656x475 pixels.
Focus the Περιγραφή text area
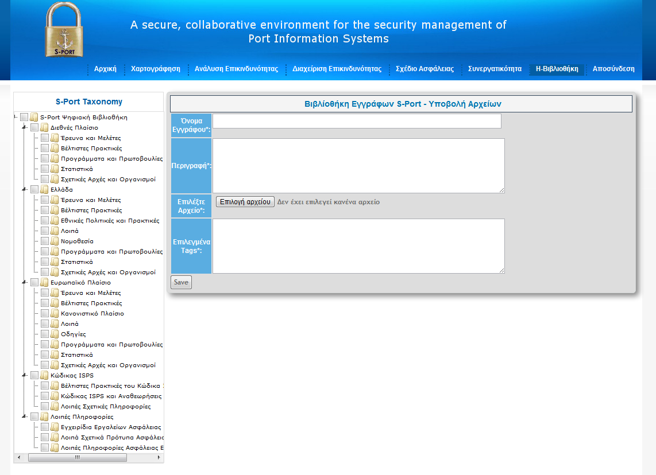click(358, 166)
